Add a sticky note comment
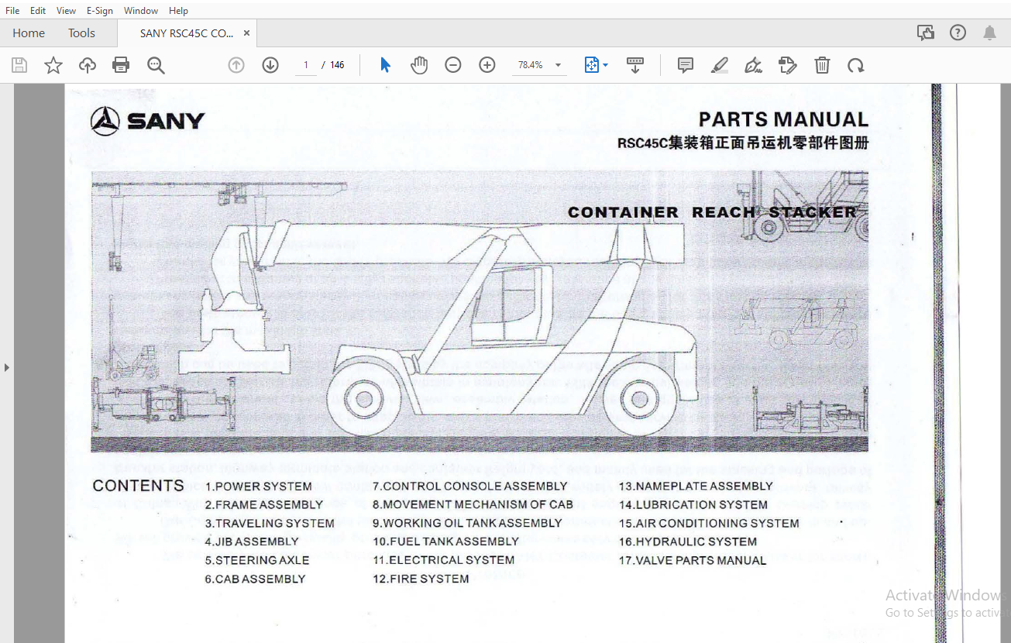Viewport: 1011px width, 643px height. click(686, 65)
